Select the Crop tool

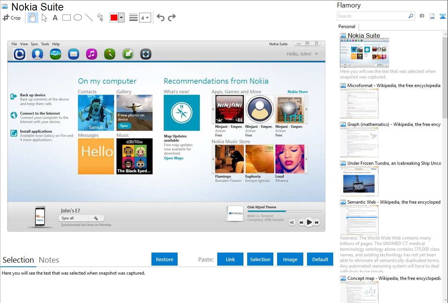12,18
